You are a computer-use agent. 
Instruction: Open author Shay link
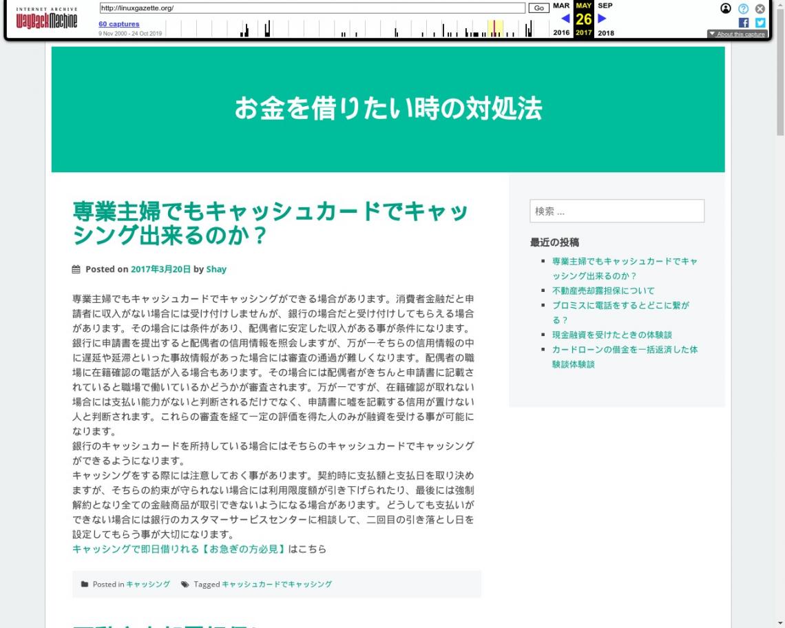click(216, 269)
